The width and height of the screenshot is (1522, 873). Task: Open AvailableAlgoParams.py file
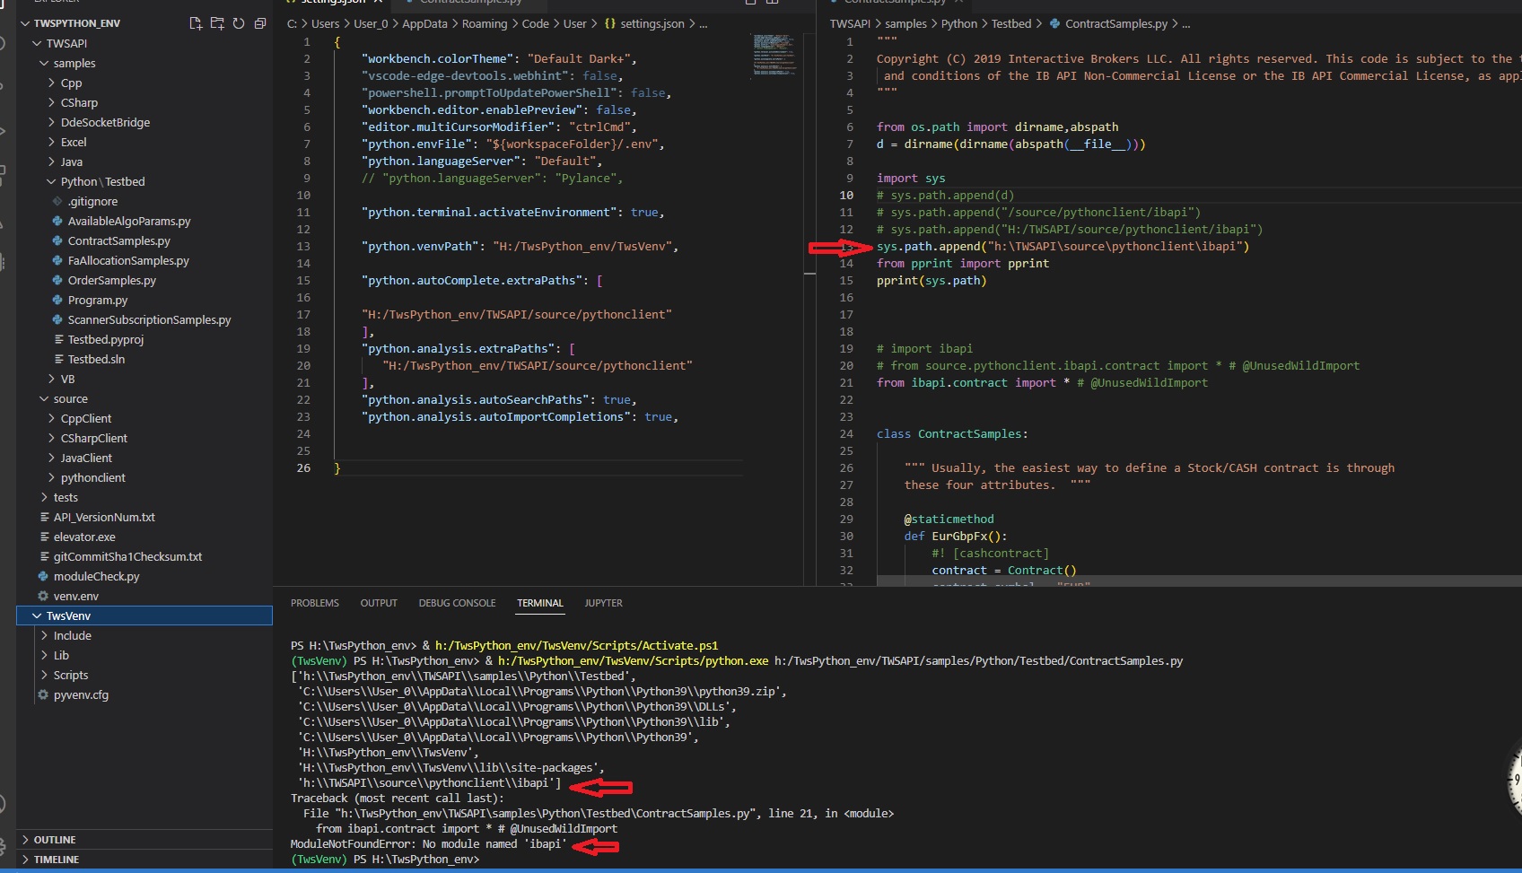tap(129, 221)
